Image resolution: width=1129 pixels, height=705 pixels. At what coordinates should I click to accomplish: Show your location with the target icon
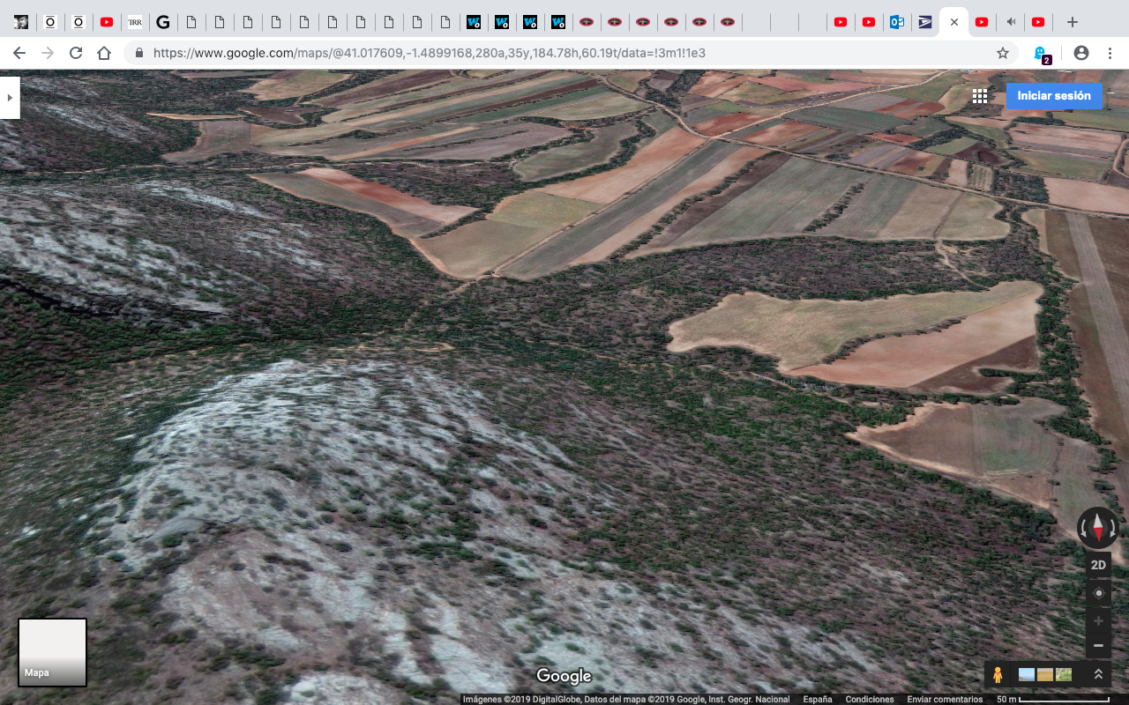1098,593
